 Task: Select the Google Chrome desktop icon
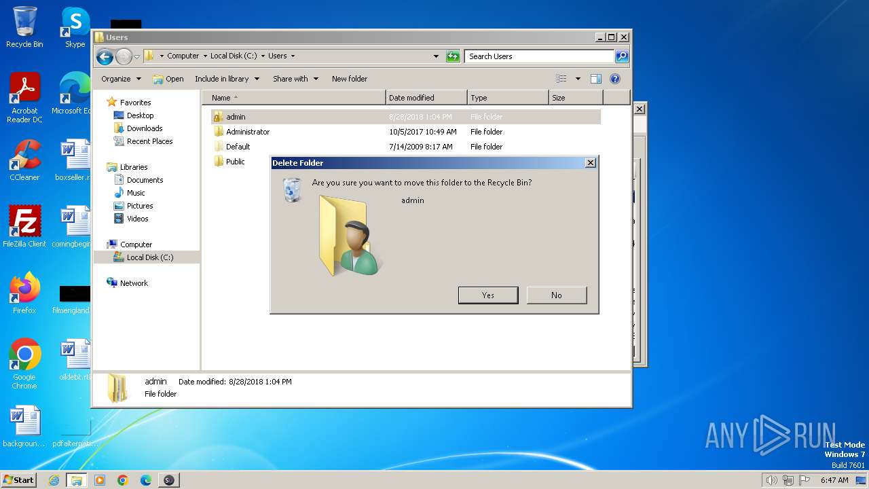pyautogui.click(x=24, y=364)
